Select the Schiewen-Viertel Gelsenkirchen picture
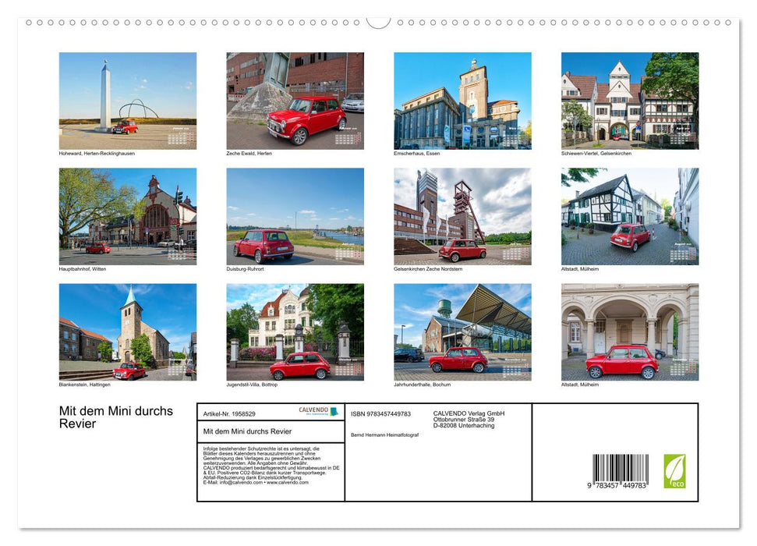The height and width of the screenshot is (546, 757). click(x=630, y=100)
